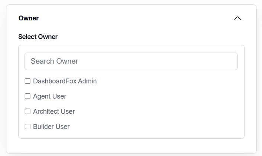Select the Builder User checkbox
Screen dimensions: 262x156
tap(28, 126)
